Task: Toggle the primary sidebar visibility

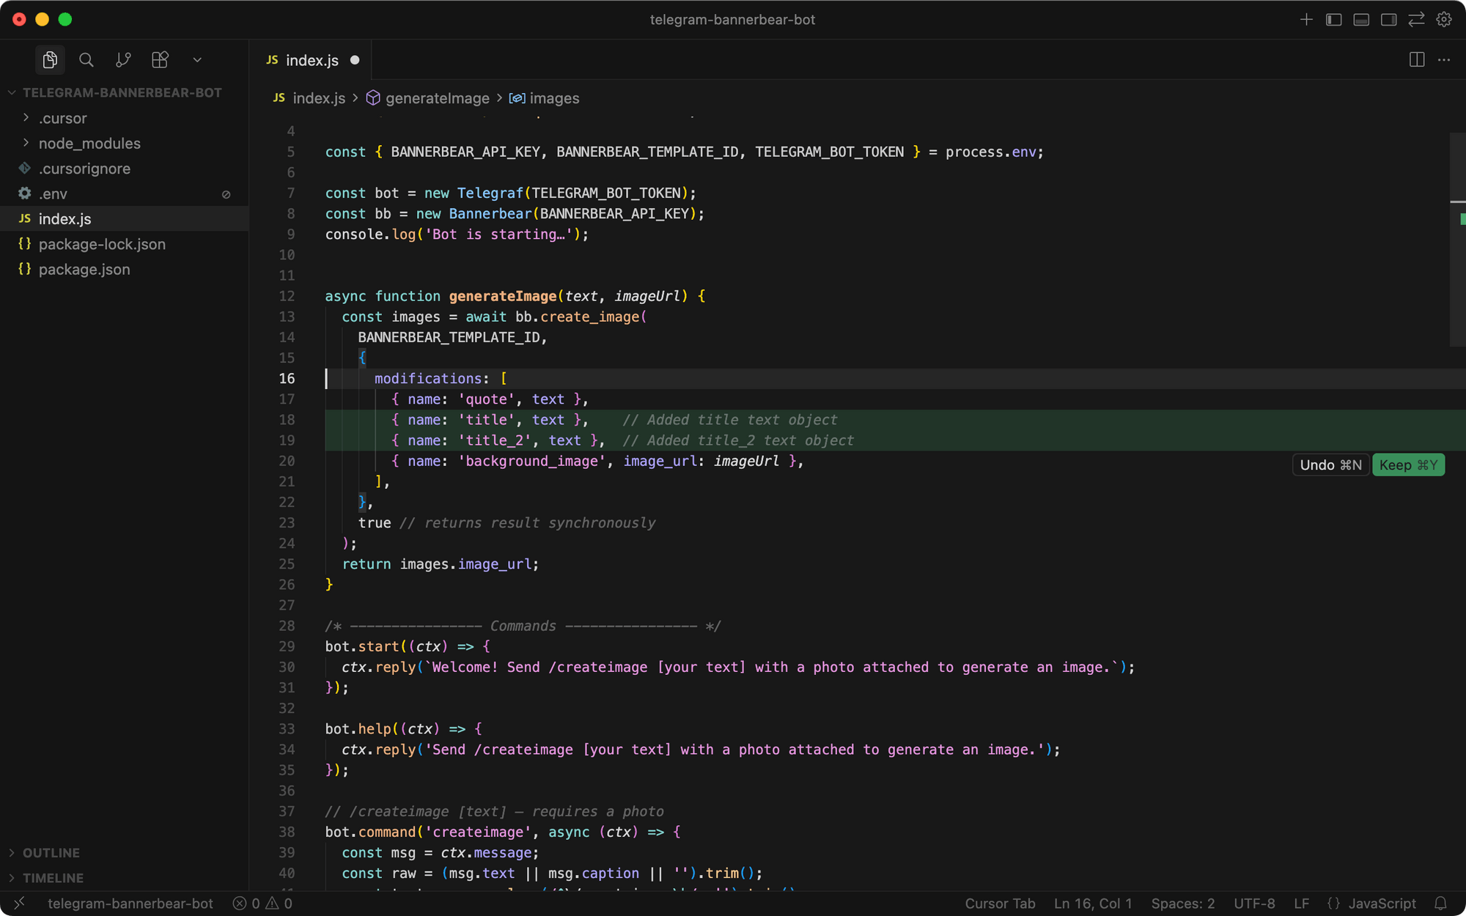Action: tap(1333, 20)
